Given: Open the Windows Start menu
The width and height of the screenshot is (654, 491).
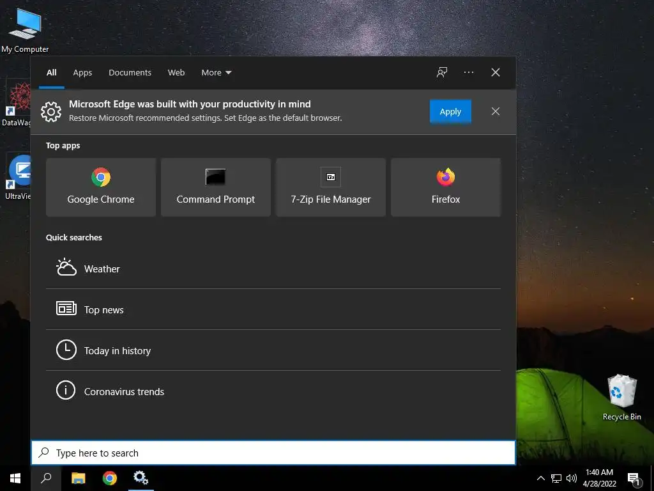Looking at the screenshot, I should click(x=15, y=478).
